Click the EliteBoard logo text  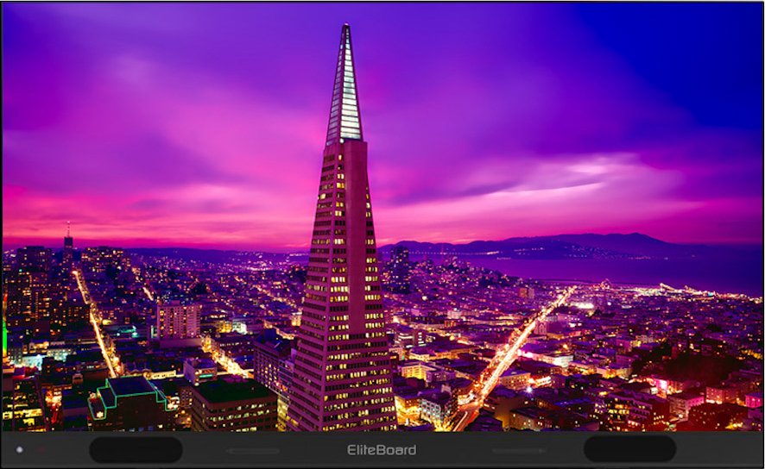coord(382,450)
